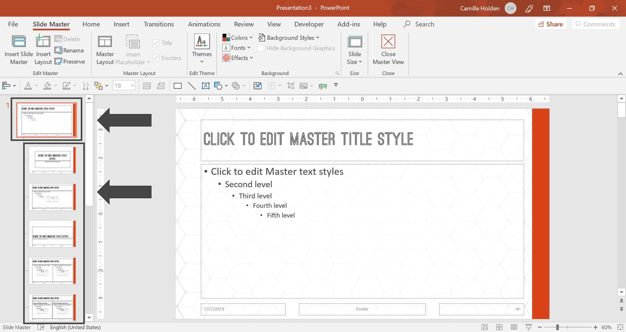Toggle the Footers checkbox
The width and height of the screenshot is (626, 332).
tap(156, 58)
